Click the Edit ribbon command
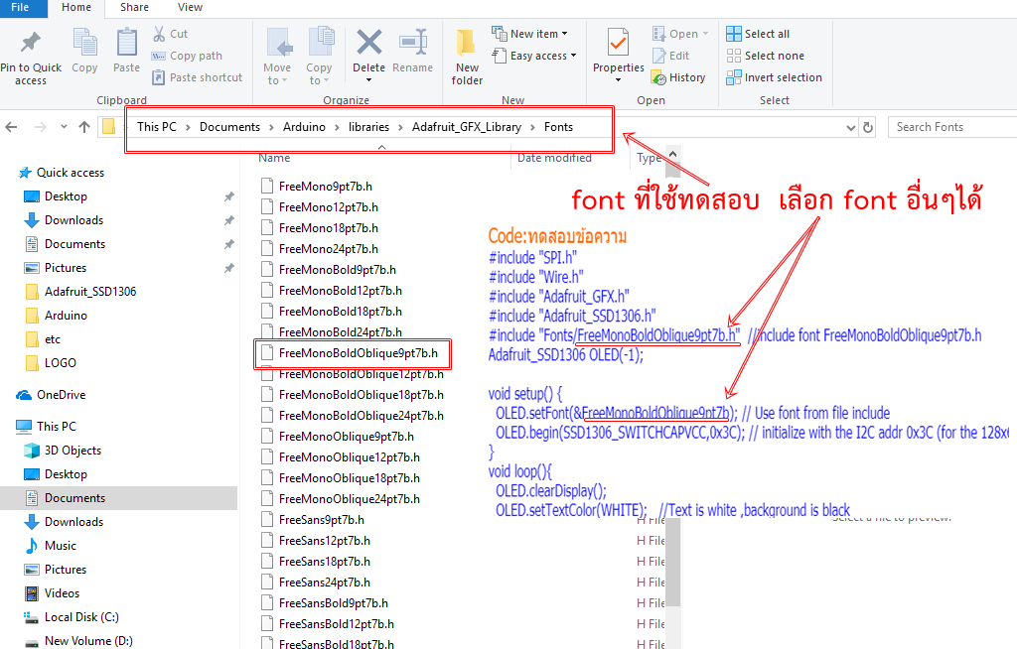The height and width of the screenshot is (649, 1017). pyautogui.click(x=670, y=56)
